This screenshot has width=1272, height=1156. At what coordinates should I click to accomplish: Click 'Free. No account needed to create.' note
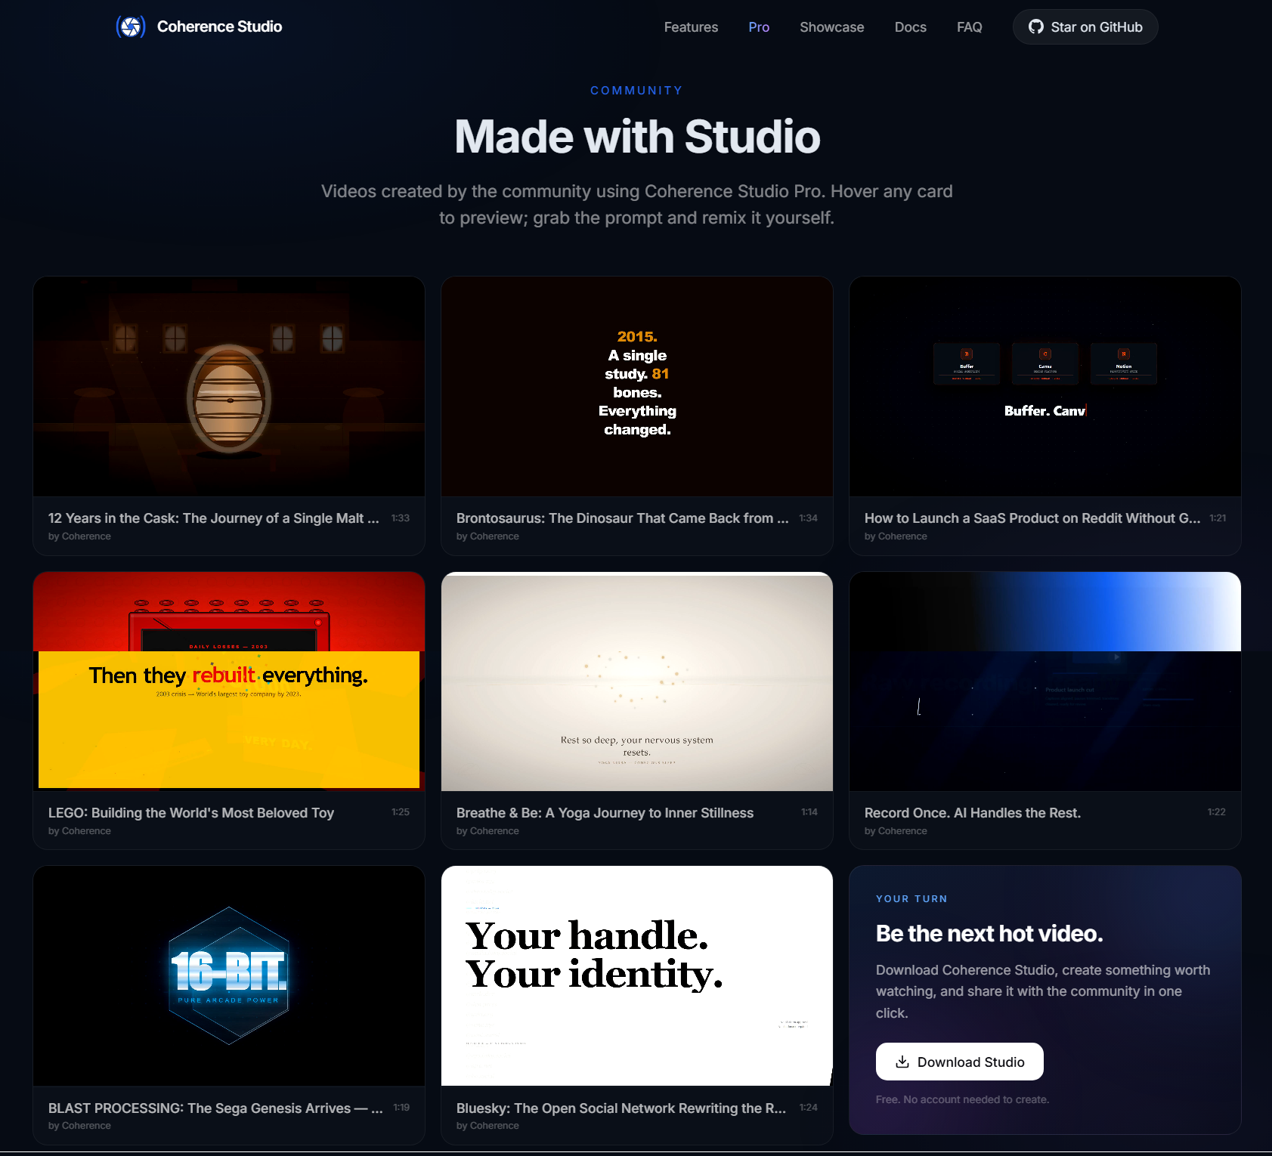tap(962, 1100)
